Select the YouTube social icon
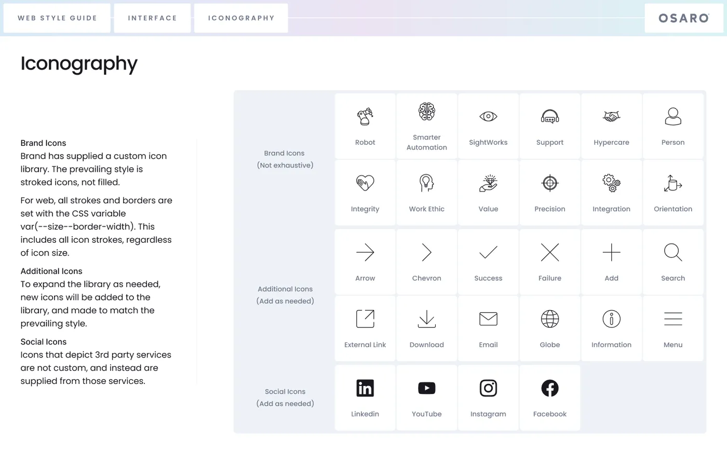This screenshot has width=727, height=454. pyautogui.click(x=427, y=388)
